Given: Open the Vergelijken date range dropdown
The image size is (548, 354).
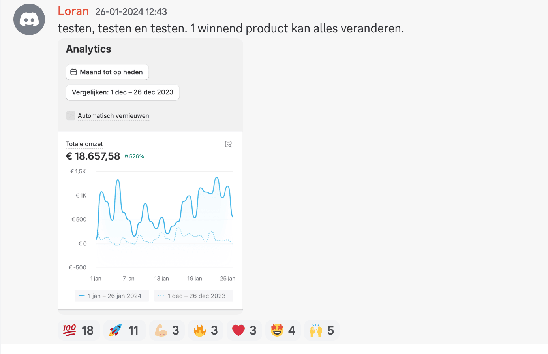Looking at the screenshot, I should pos(122,92).
